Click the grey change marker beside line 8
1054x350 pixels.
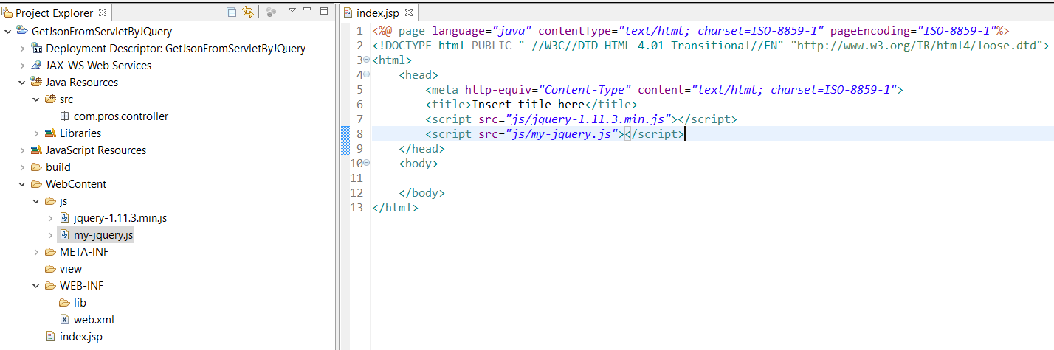pyautogui.click(x=345, y=141)
